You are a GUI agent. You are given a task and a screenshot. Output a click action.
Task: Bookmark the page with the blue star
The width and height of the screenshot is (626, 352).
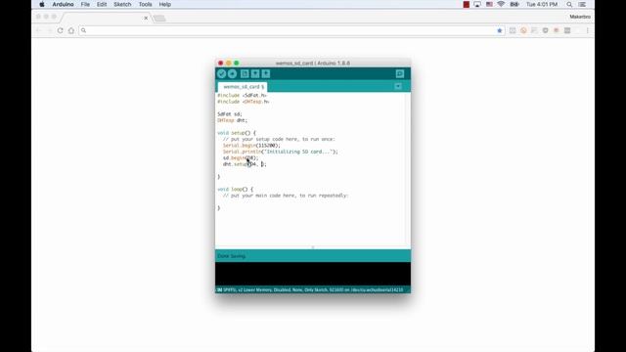(500, 30)
